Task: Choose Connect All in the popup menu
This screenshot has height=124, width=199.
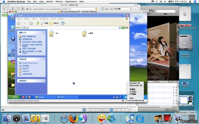Action: (135, 83)
